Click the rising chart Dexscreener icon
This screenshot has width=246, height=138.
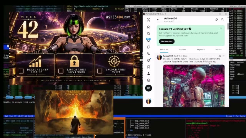[x=35, y=61]
